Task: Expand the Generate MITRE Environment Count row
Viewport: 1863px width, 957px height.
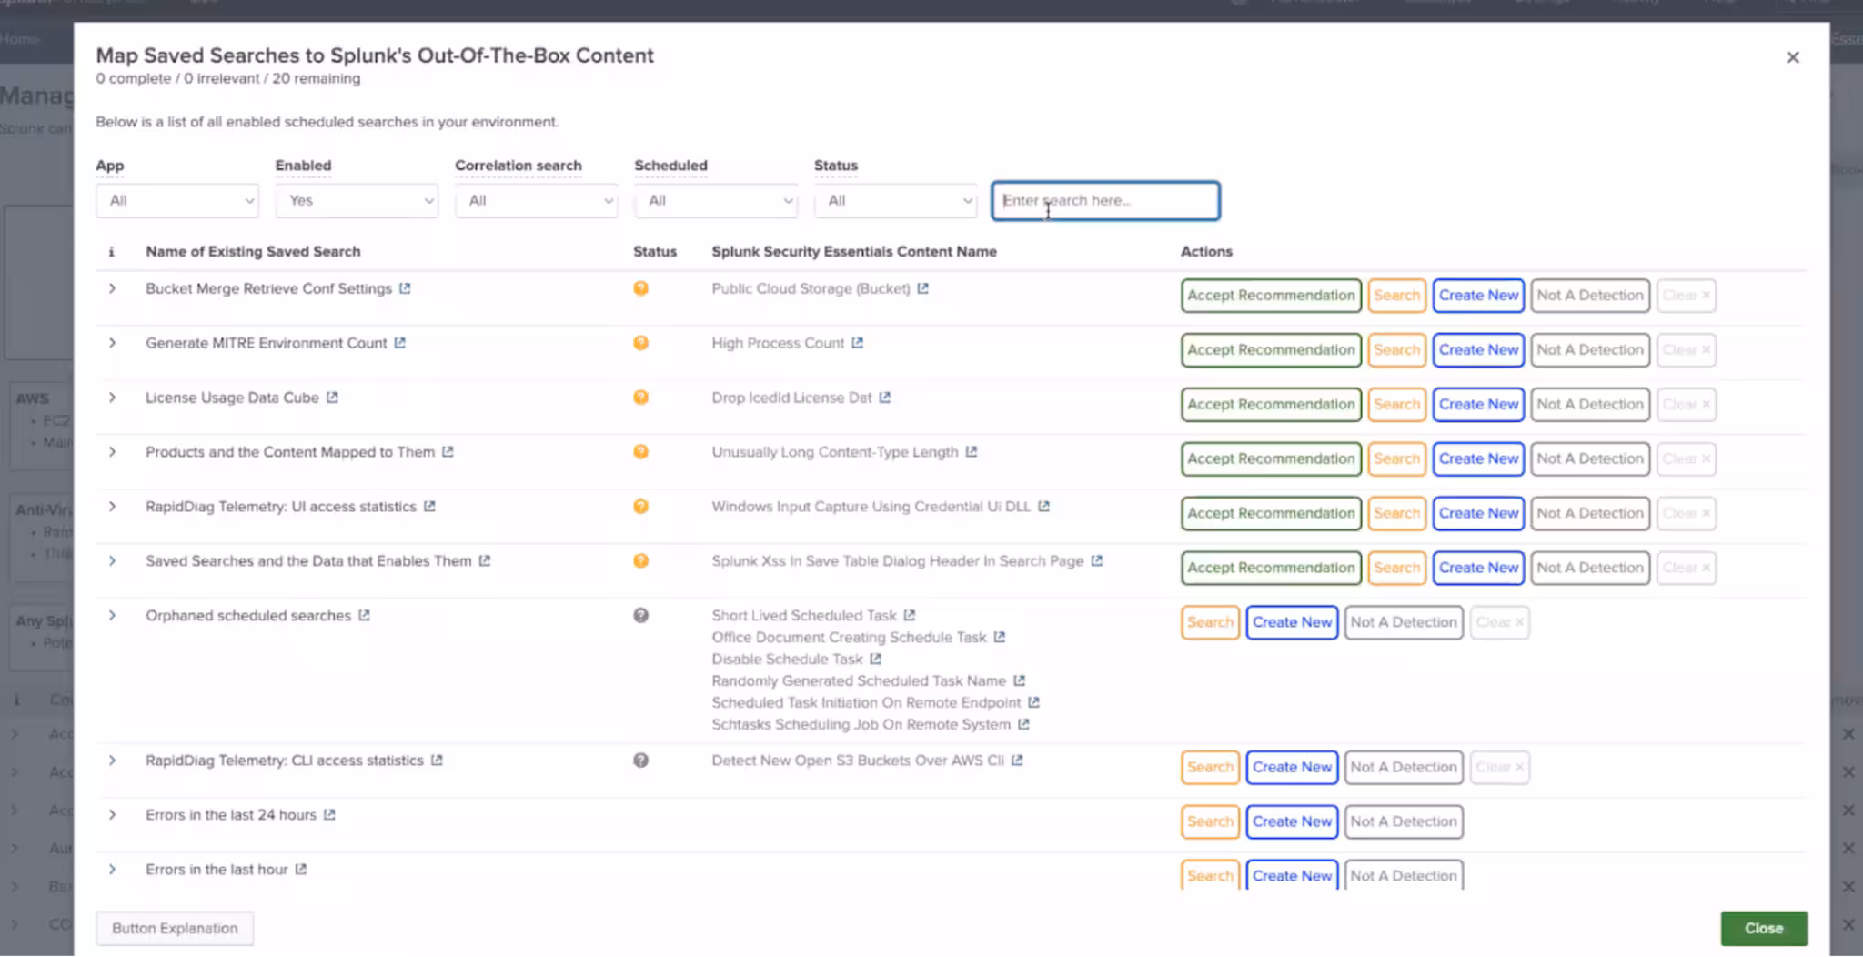Action: coord(112,343)
